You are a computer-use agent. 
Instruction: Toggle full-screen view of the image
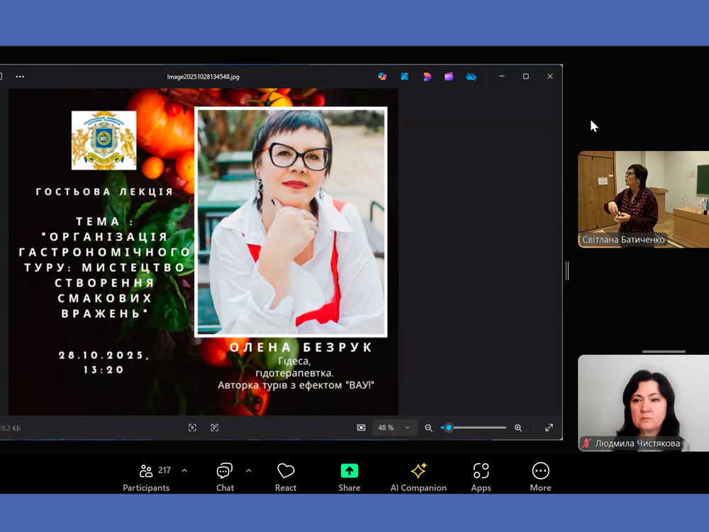pos(549,428)
